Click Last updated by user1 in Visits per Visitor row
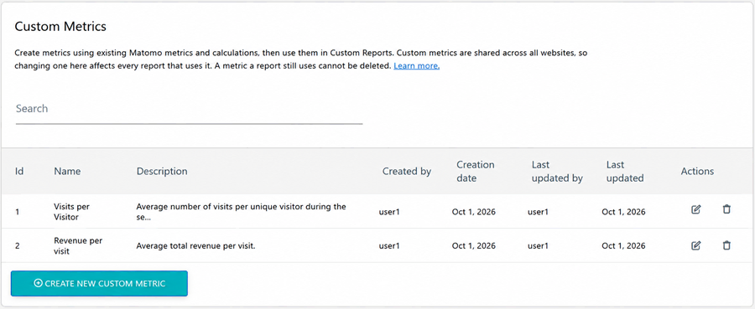755x309 pixels. tap(539, 212)
